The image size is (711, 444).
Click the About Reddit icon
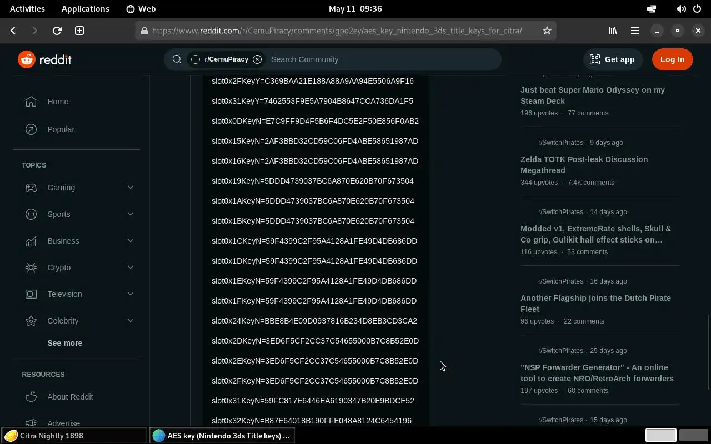coord(31,397)
